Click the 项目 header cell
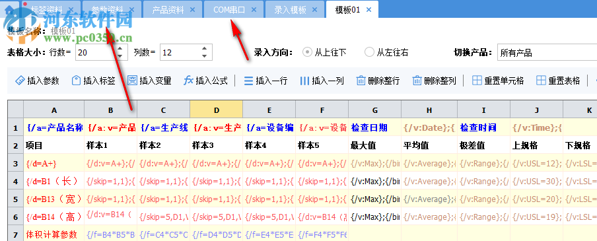597x241 pixels. point(54,145)
